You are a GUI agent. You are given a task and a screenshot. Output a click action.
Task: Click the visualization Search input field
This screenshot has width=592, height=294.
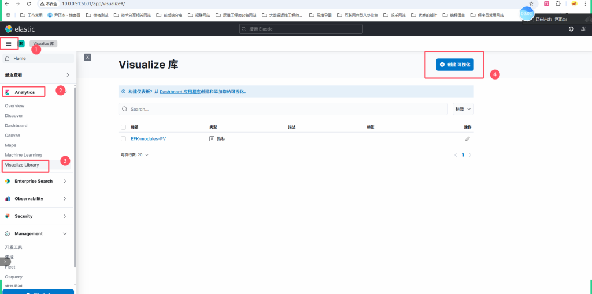point(283,108)
